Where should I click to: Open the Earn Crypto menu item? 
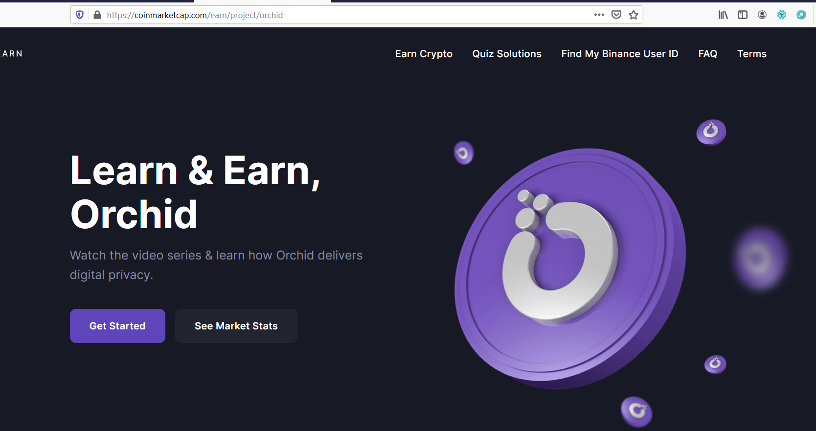tap(424, 54)
